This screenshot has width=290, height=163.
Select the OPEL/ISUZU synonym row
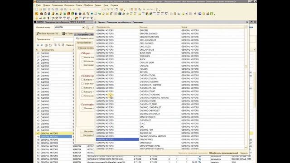click(x=170, y=46)
